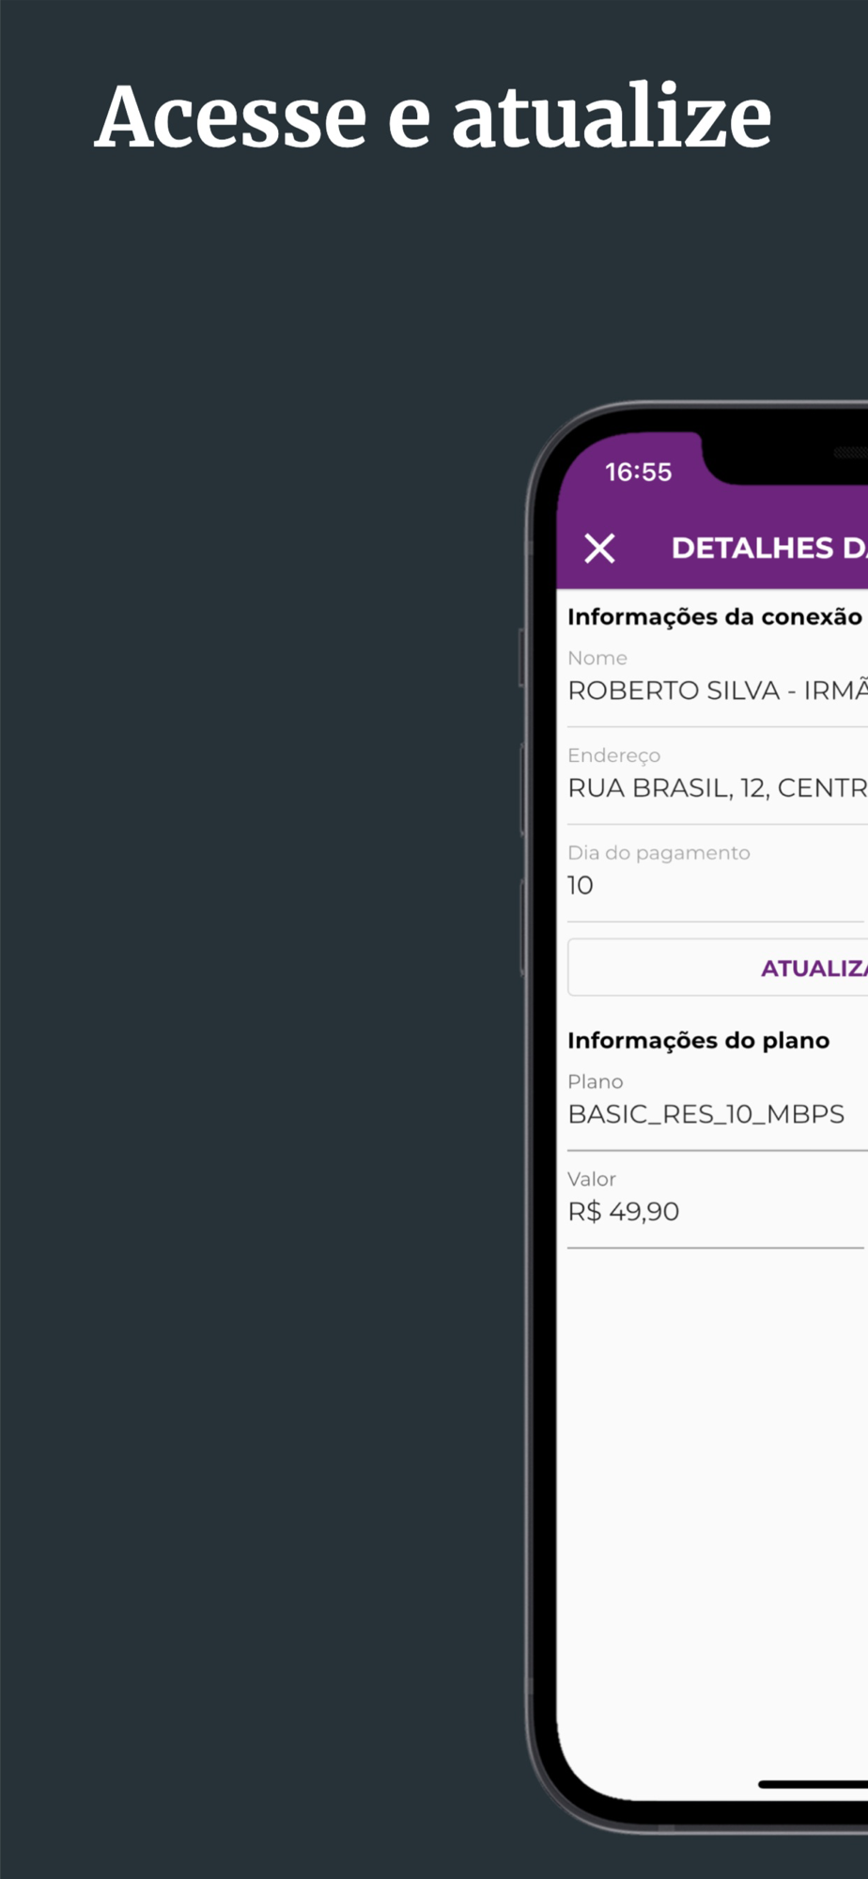Tap the Dia do pagamento value 10

click(581, 885)
